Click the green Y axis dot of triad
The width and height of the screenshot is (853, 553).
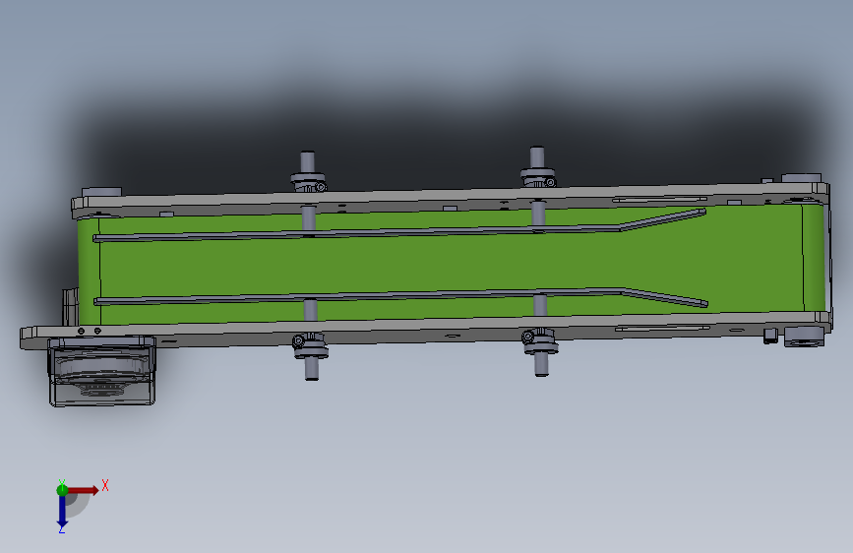(62, 490)
